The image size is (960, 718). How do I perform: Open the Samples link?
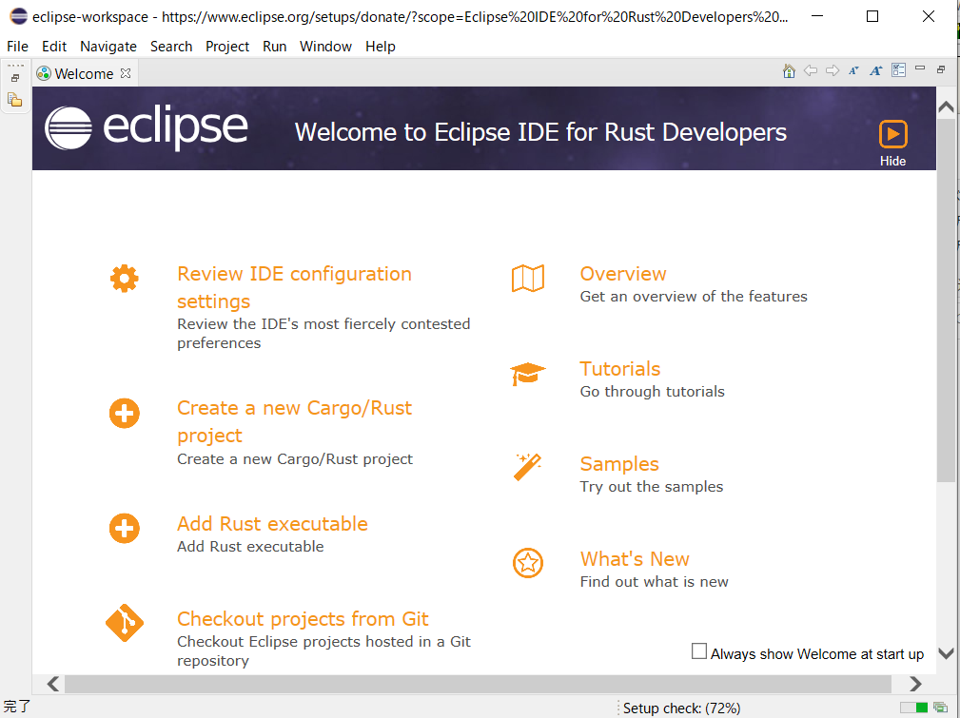pos(619,464)
